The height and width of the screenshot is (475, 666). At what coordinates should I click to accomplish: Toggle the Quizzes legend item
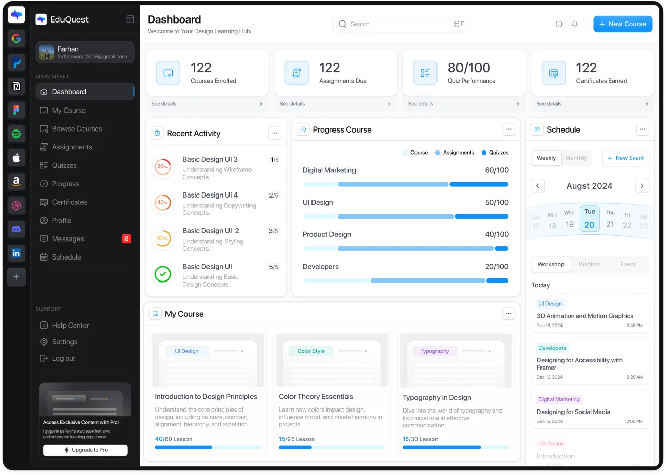(x=495, y=153)
